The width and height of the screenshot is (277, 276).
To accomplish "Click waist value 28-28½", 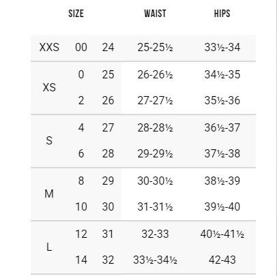I will click(155, 127).
